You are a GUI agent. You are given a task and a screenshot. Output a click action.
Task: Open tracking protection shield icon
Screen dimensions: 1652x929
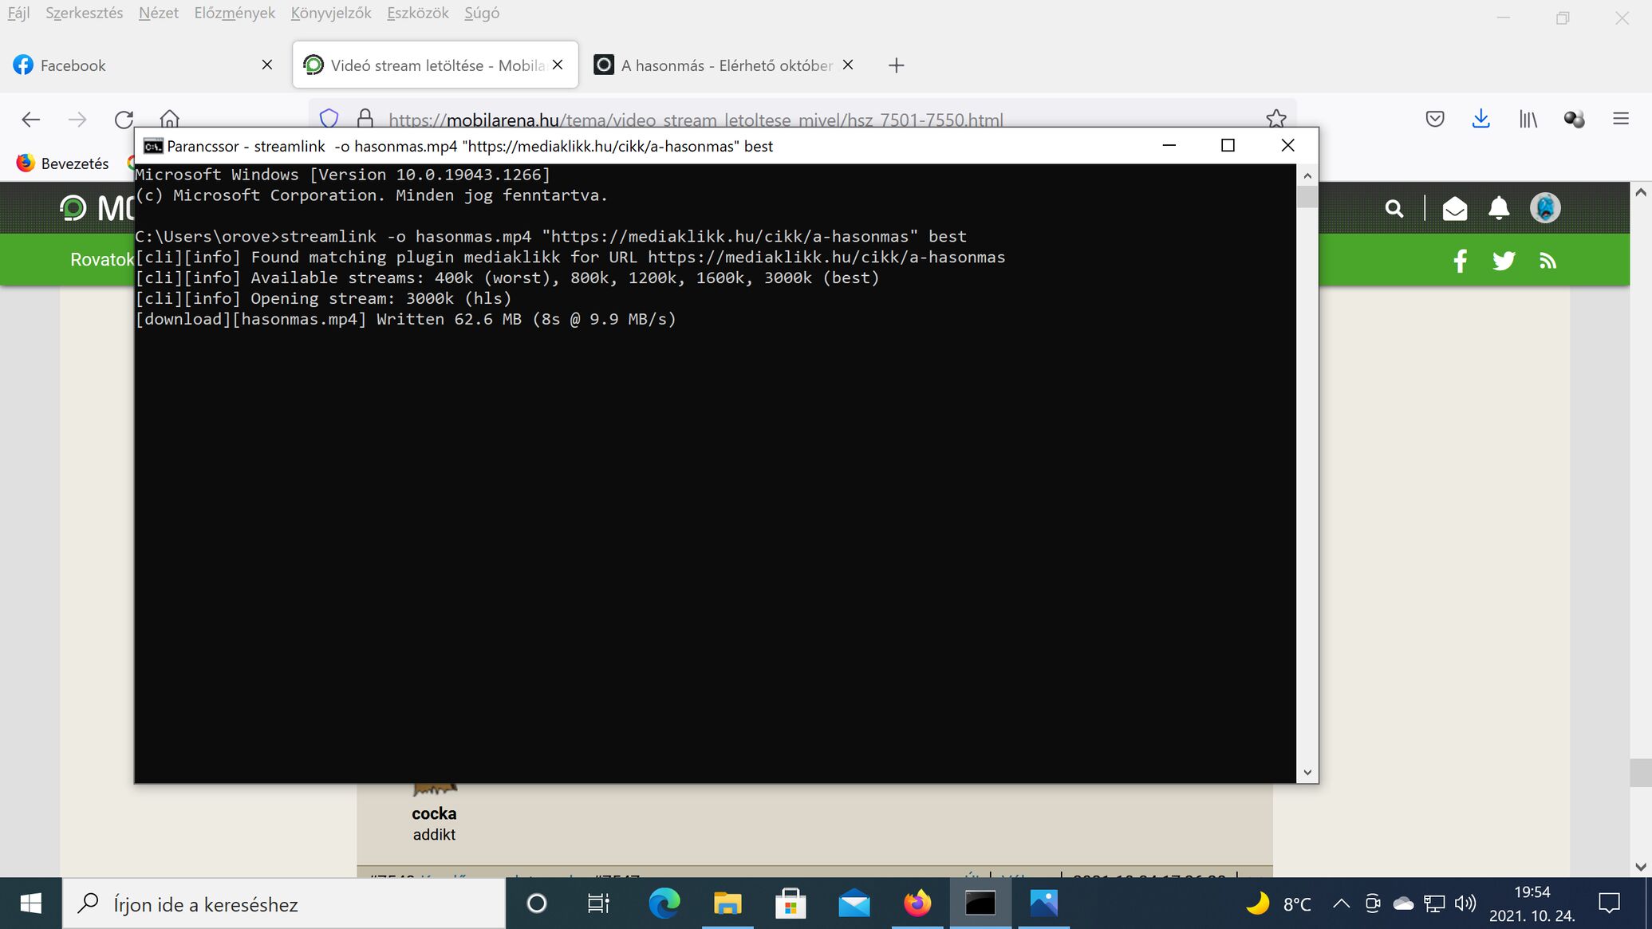(329, 119)
